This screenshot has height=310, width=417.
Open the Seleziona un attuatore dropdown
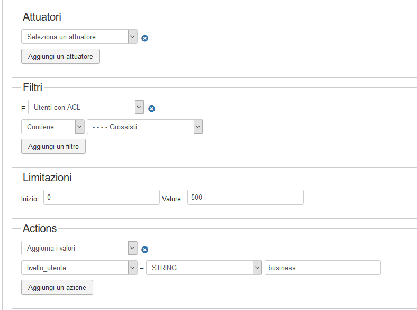pyautogui.click(x=79, y=37)
